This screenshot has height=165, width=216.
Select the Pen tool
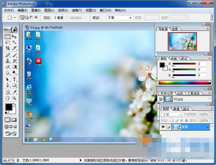pyautogui.click(x=7, y=85)
